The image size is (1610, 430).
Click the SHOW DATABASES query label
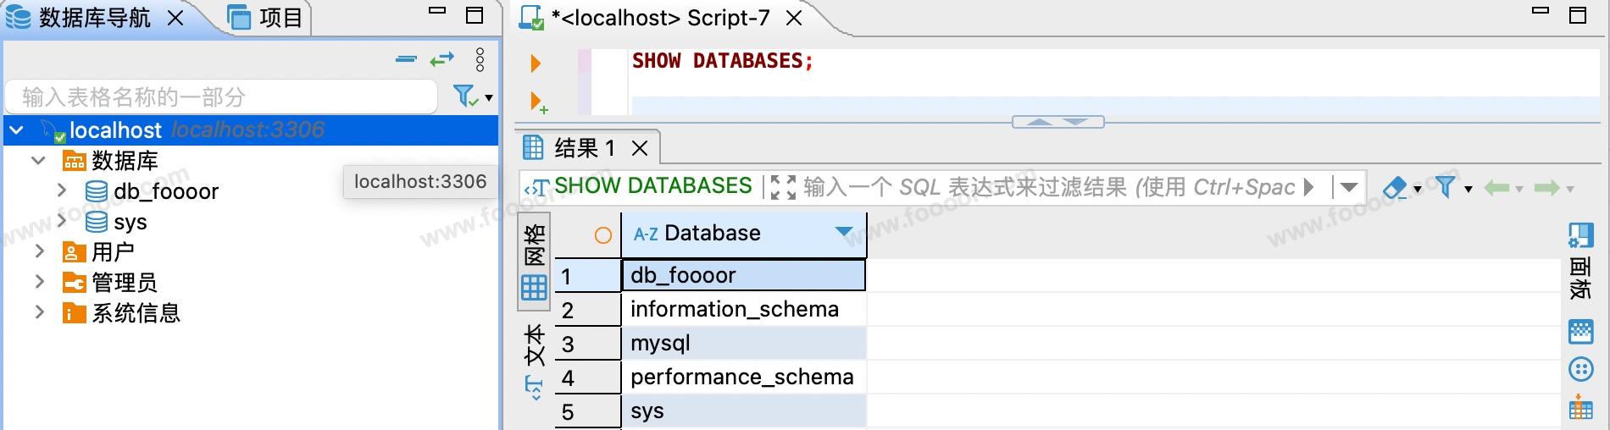pos(652,186)
